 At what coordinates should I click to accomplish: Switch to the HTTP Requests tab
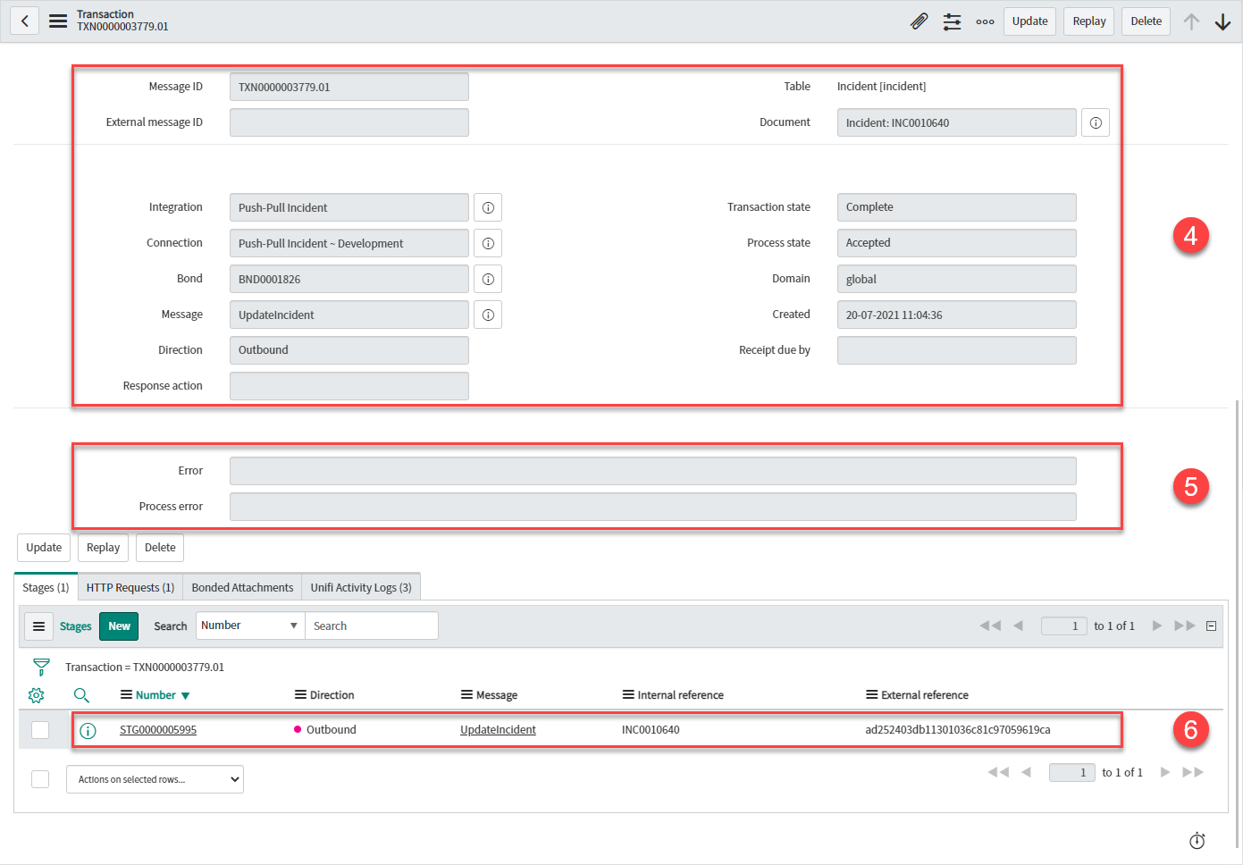pos(130,587)
